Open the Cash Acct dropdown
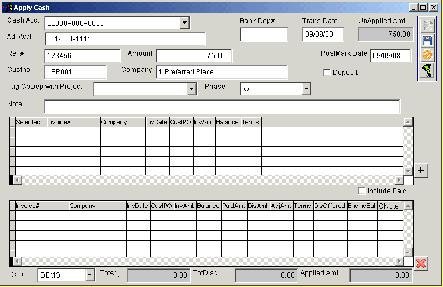443x287 pixels. point(184,23)
